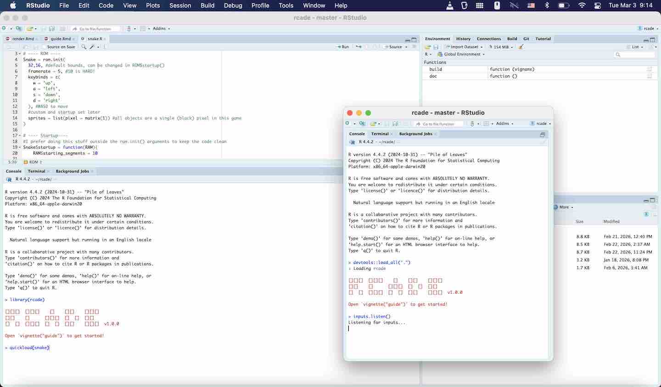Switch to the Git tab
The width and height of the screenshot is (661, 387).
(526, 39)
